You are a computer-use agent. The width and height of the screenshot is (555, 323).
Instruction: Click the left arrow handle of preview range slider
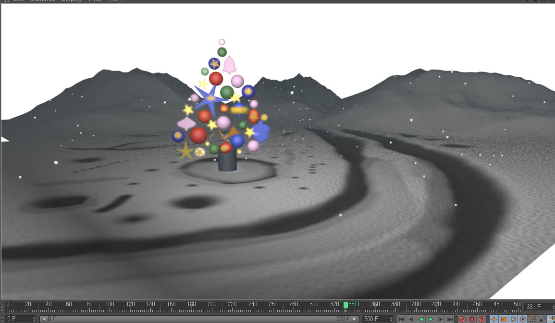click(44, 319)
